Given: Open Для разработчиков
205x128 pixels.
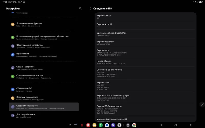Looking at the screenshot, I should (x=44, y=115).
